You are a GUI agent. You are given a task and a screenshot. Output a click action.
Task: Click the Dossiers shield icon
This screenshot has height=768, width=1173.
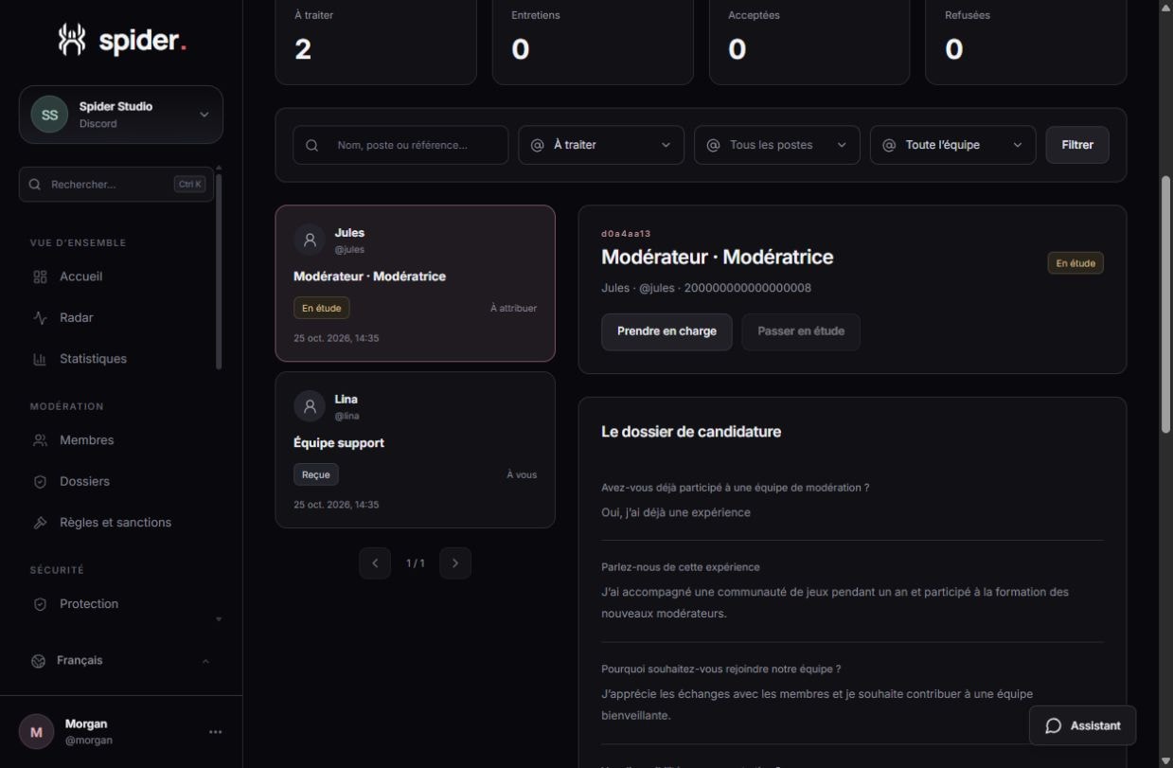pos(40,481)
